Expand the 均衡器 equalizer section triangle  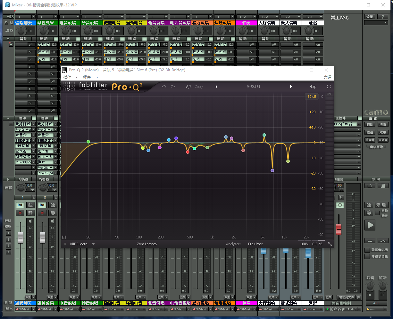tap(8, 179)
